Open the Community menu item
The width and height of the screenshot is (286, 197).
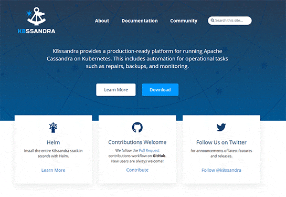184,21
